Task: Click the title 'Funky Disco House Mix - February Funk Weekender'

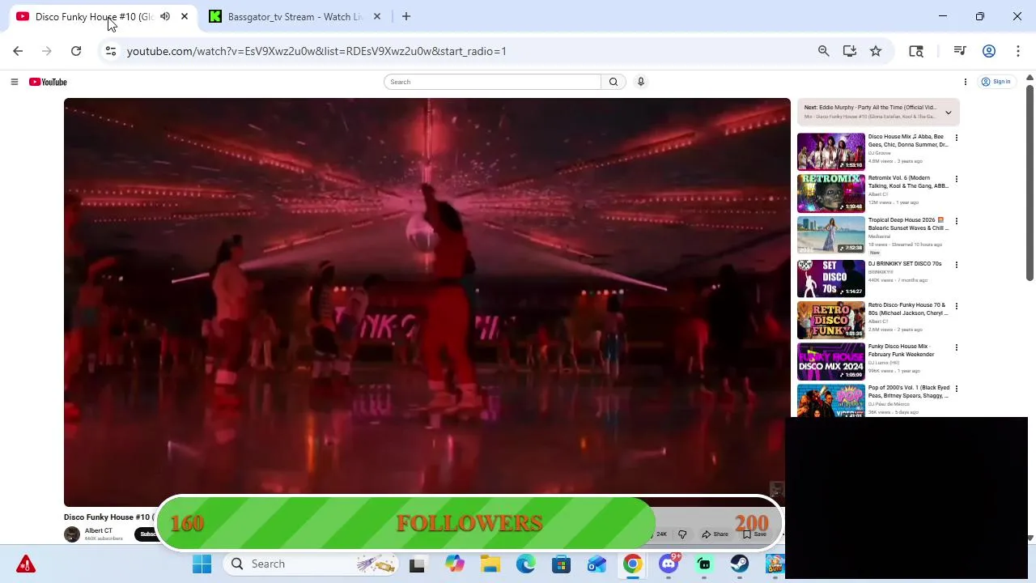Action: 902,351
